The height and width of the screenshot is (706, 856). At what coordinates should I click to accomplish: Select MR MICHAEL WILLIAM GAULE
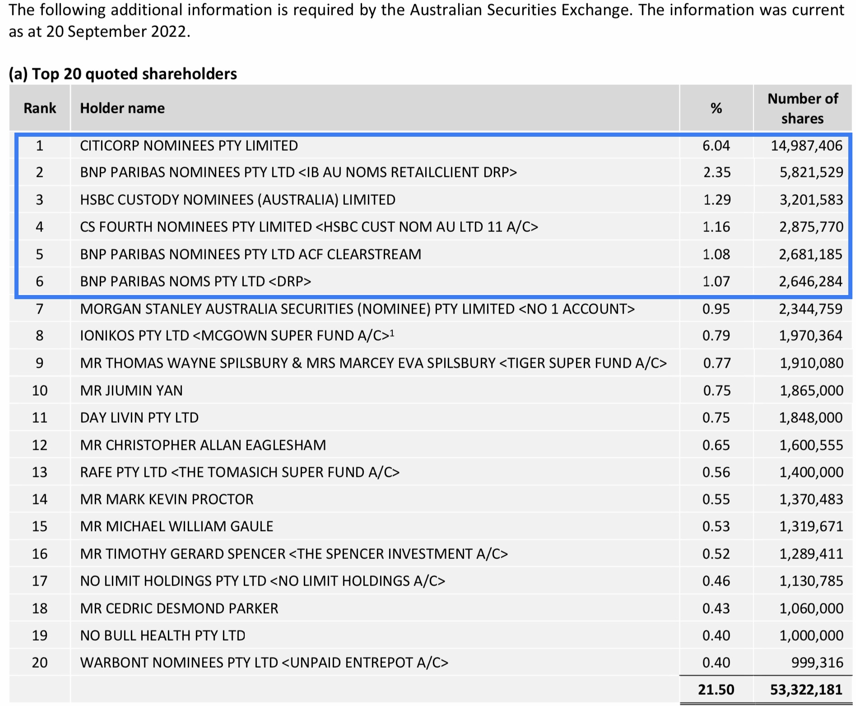(x=177, y=526)
